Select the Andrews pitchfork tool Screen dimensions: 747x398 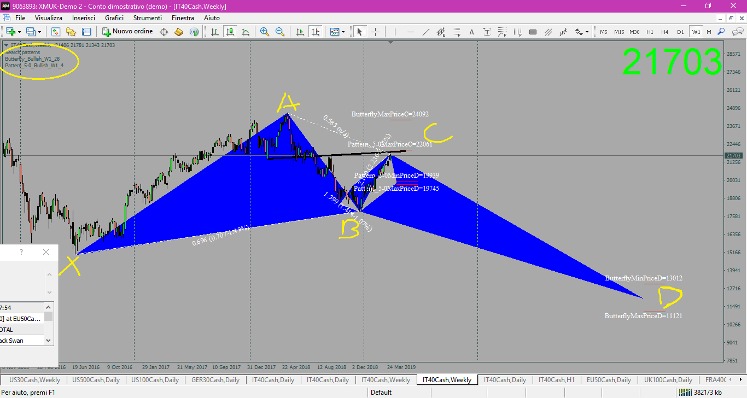click(x=563, y=32)
